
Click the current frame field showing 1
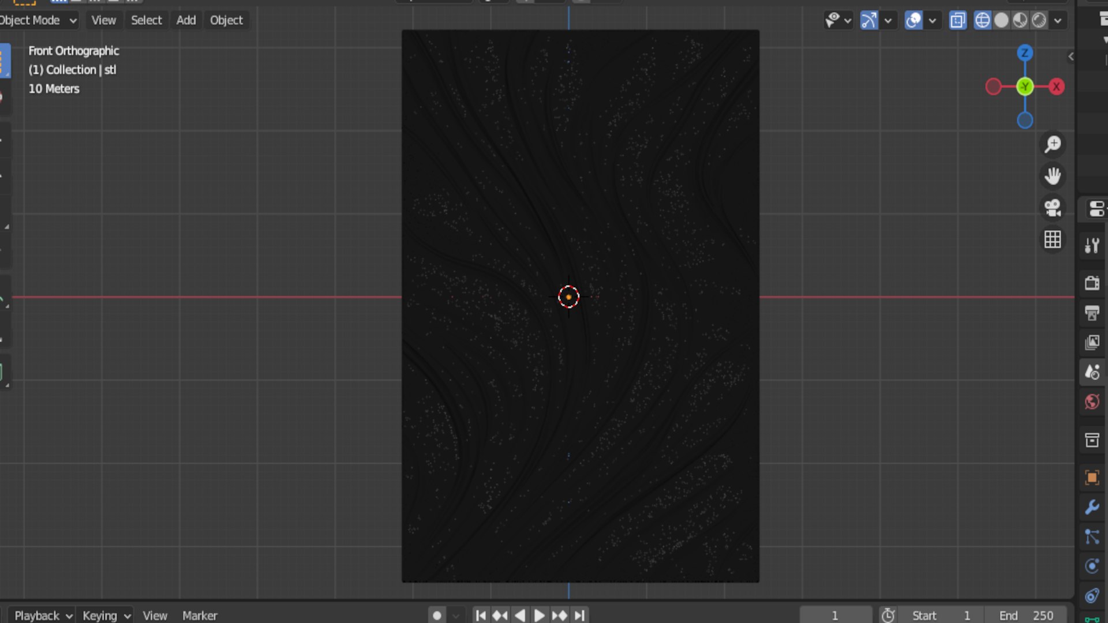point(835,616)
